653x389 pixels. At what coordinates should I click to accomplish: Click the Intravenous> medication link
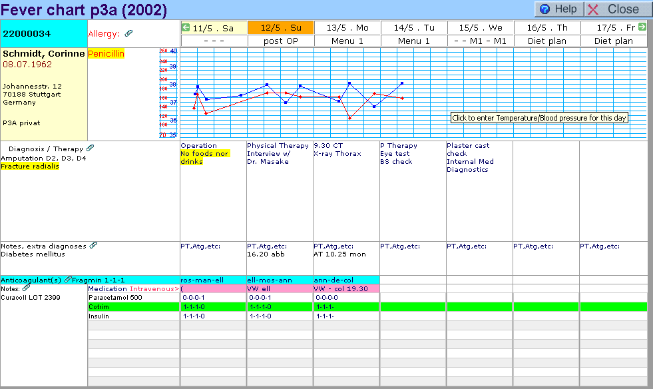[x=154, y=289]
